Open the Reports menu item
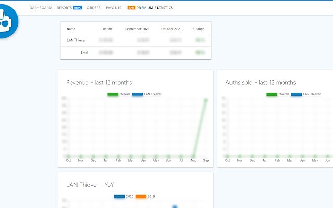Screen dimensions: 333x208 pyautogui.click(x=64, y=8)
